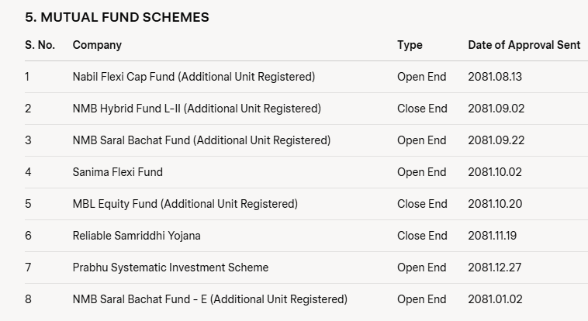Click the Date of Approval Sent header
The image size is (588, 321).
pyautogui.click(x=524, y=45)
